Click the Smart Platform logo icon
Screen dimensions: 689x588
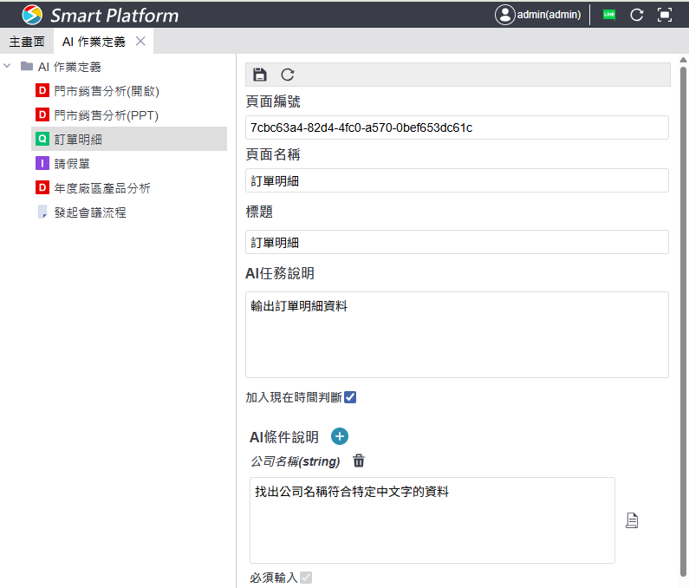click(32, 15)
